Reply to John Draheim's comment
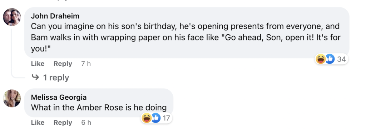Screen dimensions: 366x129 pyautogui.click(x=63, y=64)
